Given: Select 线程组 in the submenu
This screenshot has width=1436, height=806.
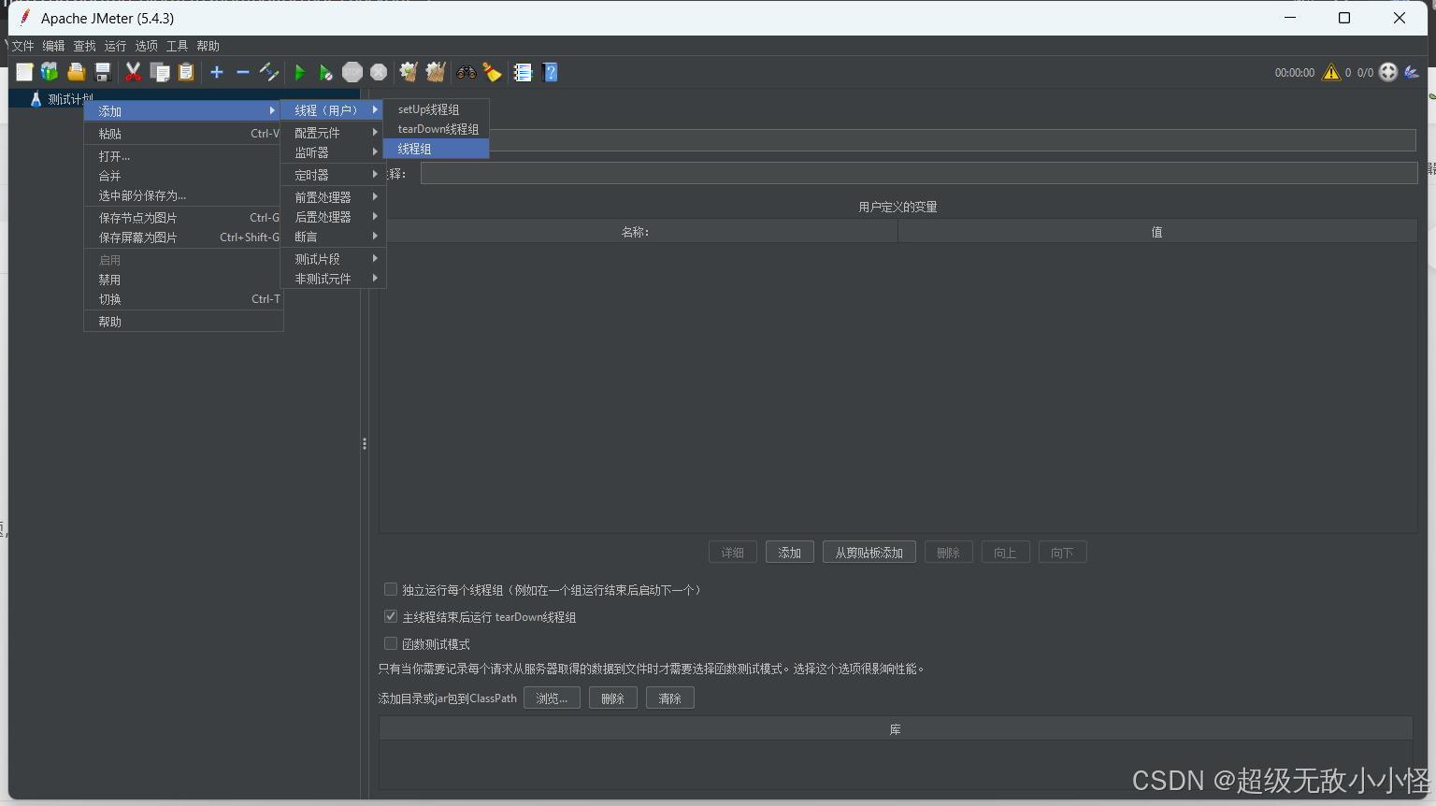Looking at the screenshot, I should click(x=437, y=149).
